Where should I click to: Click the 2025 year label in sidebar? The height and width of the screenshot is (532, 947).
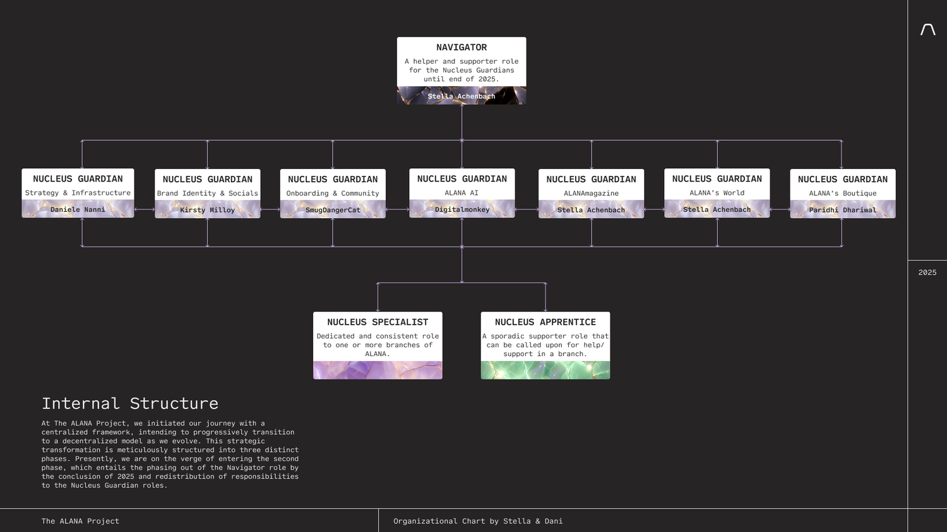pos(927,272)
